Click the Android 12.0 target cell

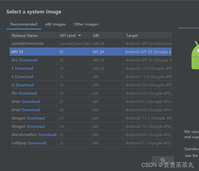point(148,68)
